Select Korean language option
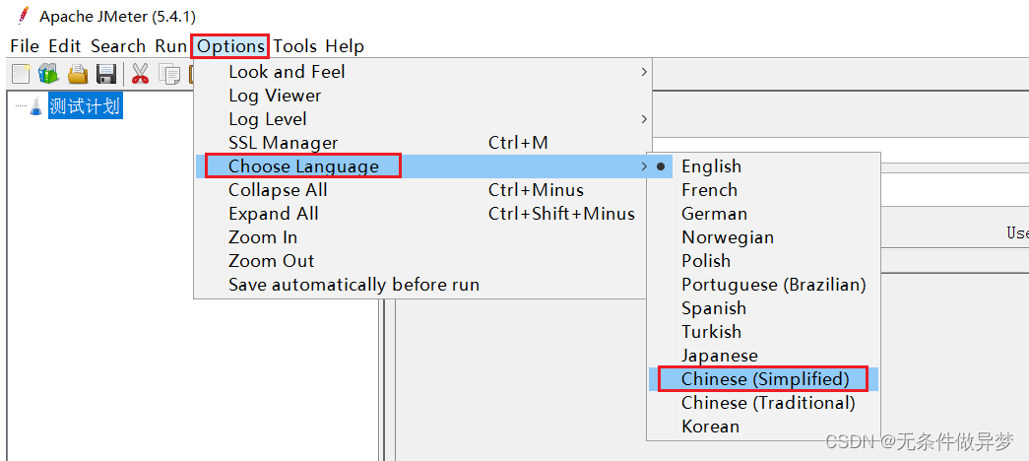The height and width of the screenshot is (461, 1029). (x=764, y=427)
